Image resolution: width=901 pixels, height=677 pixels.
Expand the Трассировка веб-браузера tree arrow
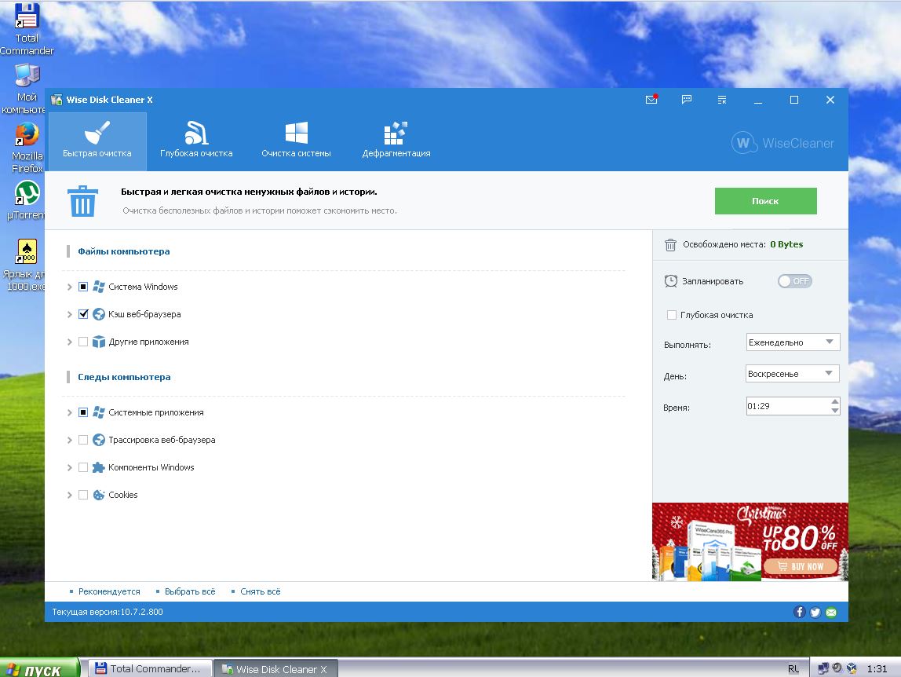(x=70, y=440)
